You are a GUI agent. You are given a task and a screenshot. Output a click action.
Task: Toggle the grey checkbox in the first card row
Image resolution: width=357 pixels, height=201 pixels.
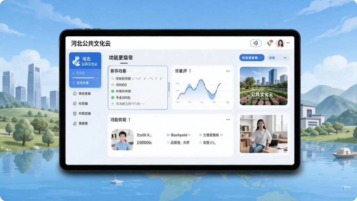pos(113,79)
